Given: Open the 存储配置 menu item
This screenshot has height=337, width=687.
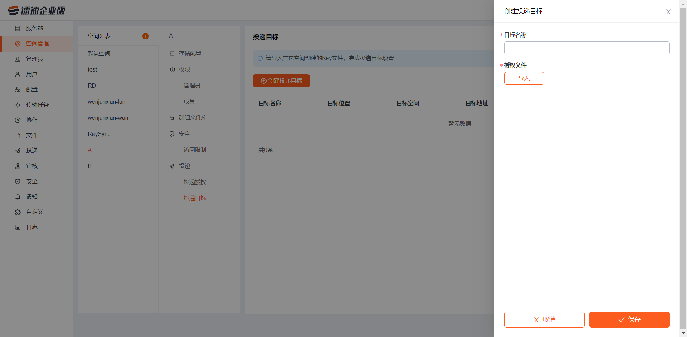Looking at the screenshot, I should pos(190,53).
